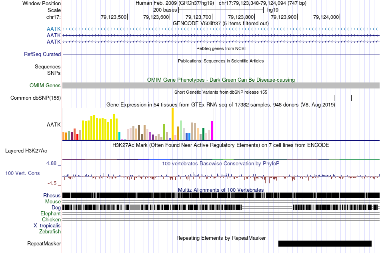Click the tallest gold bar in GTEx chart
380x253 pixels.
click(x=172, y=124)
